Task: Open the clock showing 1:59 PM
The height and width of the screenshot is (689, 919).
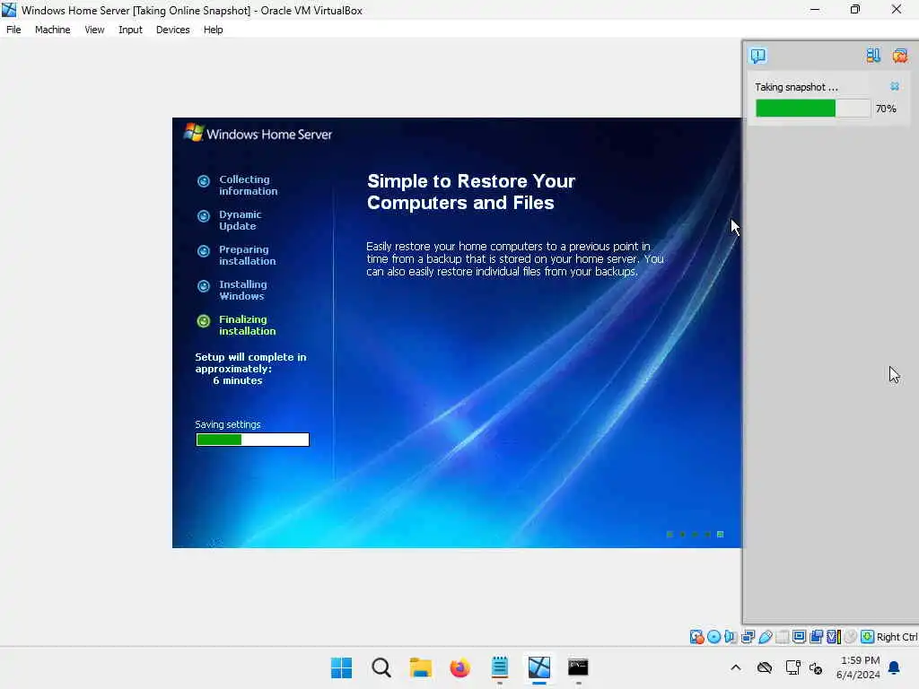Action: tap(858, 667)
